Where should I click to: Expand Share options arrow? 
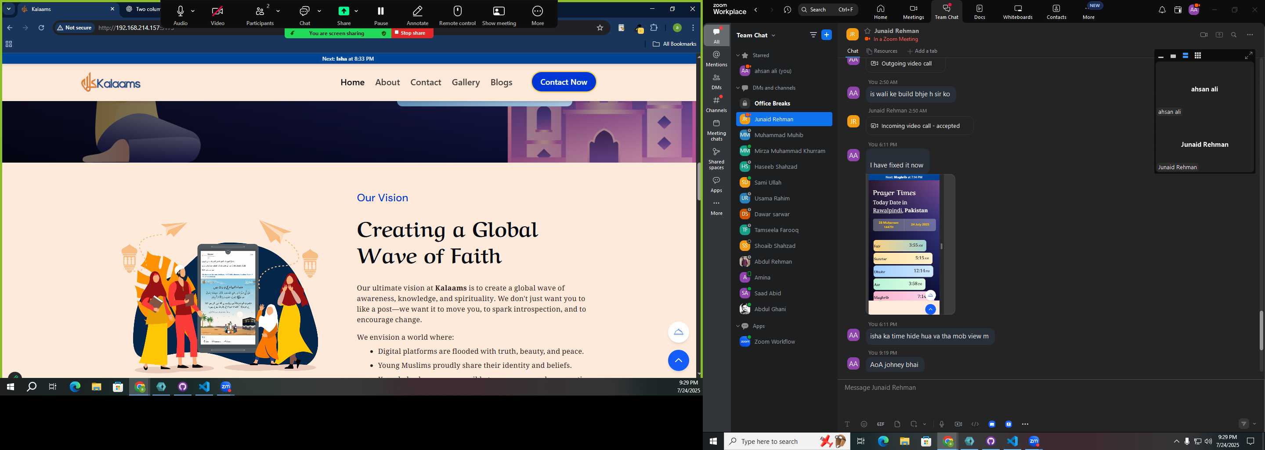[357, 11]
